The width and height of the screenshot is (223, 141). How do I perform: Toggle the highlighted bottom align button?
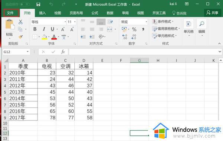101,22
